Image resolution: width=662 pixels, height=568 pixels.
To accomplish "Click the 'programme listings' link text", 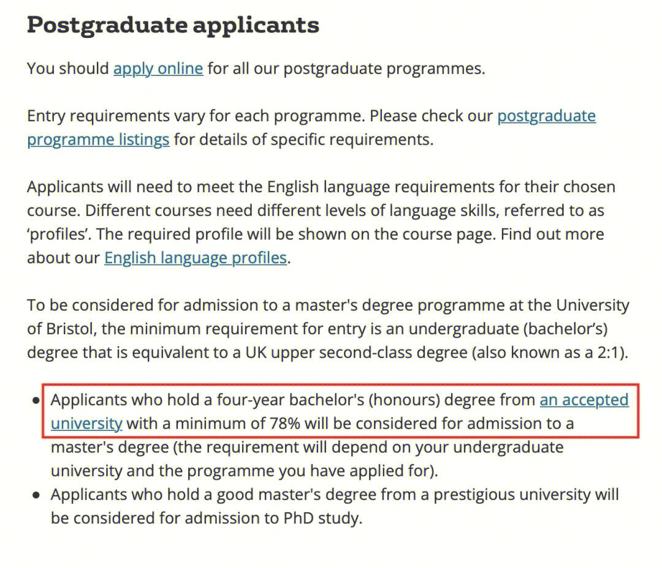I will 98,140.
